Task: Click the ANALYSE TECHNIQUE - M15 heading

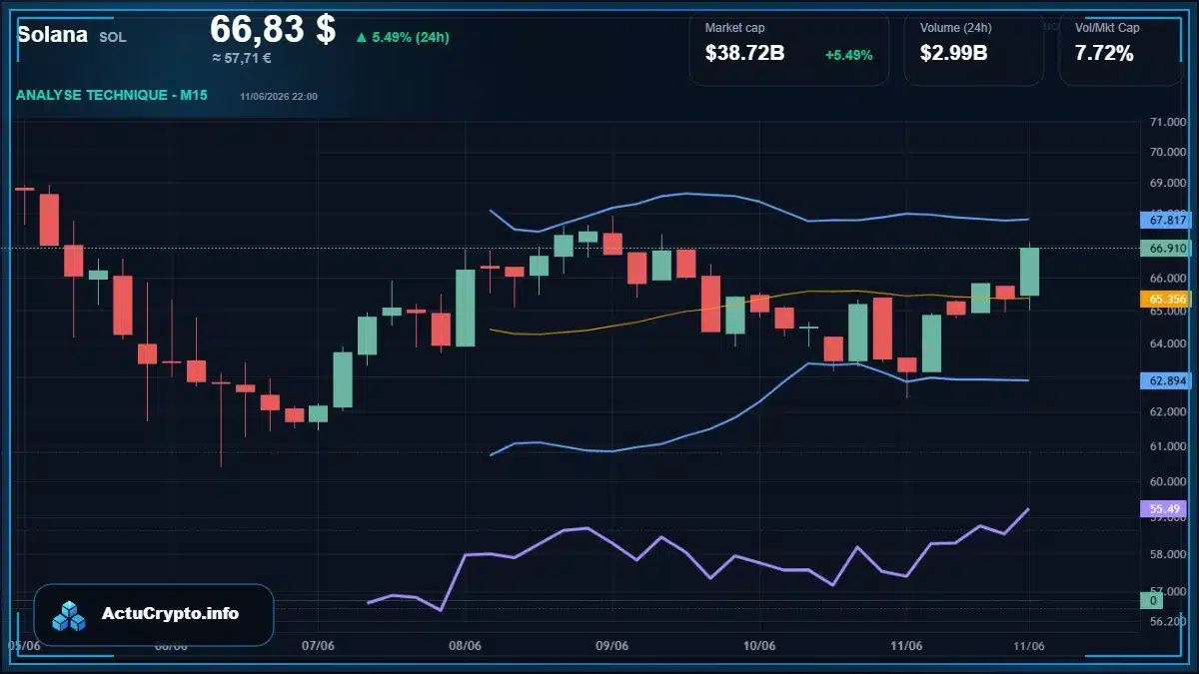Action: pos(112,96)
